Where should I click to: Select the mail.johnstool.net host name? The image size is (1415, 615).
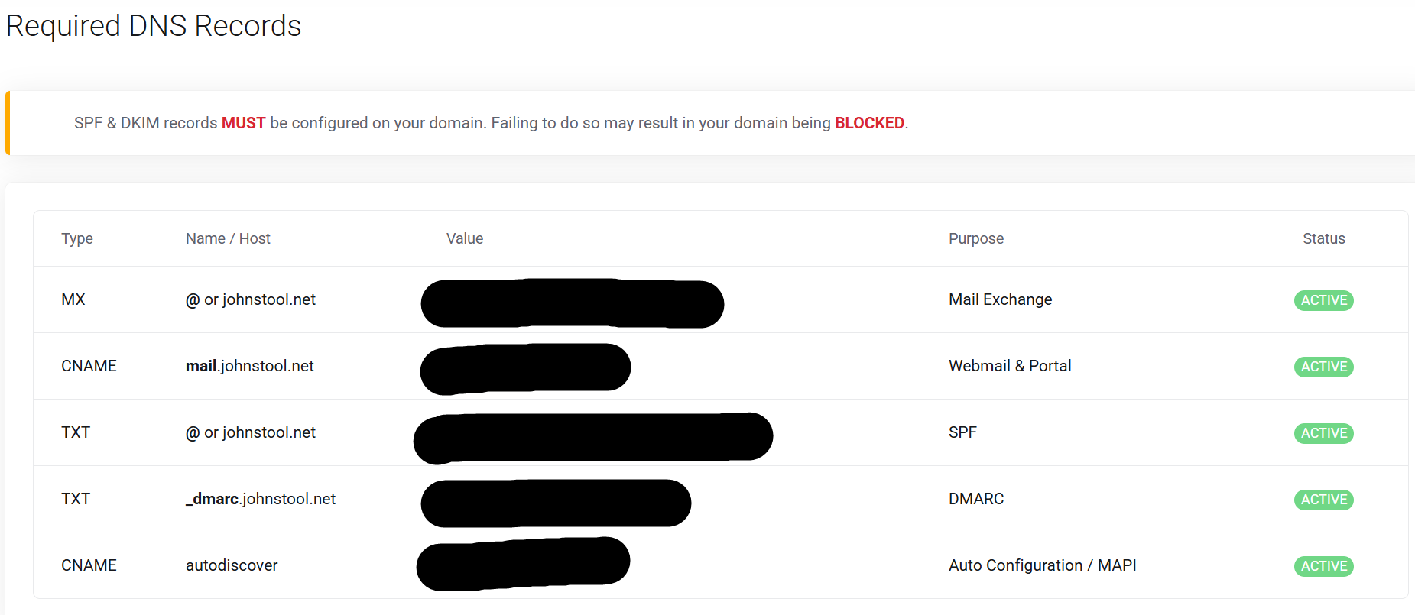point(249,366)
